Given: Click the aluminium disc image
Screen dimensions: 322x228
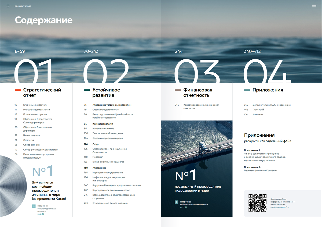Looking at the screenshot, I should click(x=13, y=186).
